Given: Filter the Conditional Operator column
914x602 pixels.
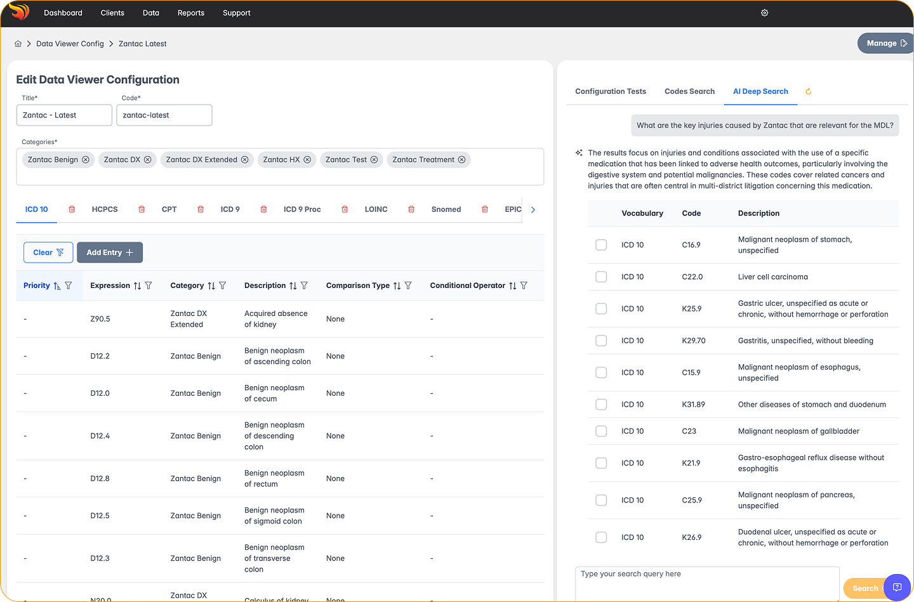Looking at the screenshot, I should pos(524,285).
